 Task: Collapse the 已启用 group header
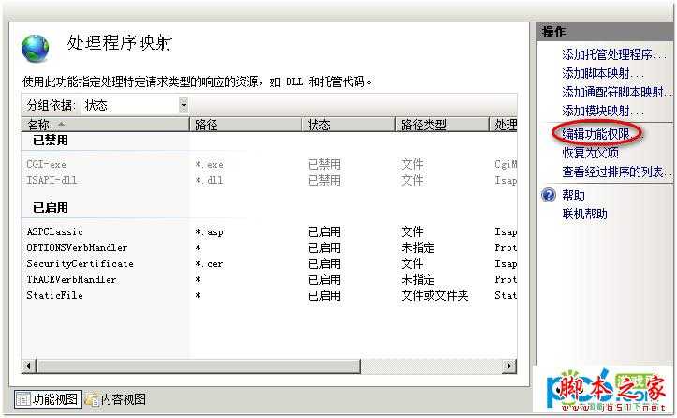(50, 207)
